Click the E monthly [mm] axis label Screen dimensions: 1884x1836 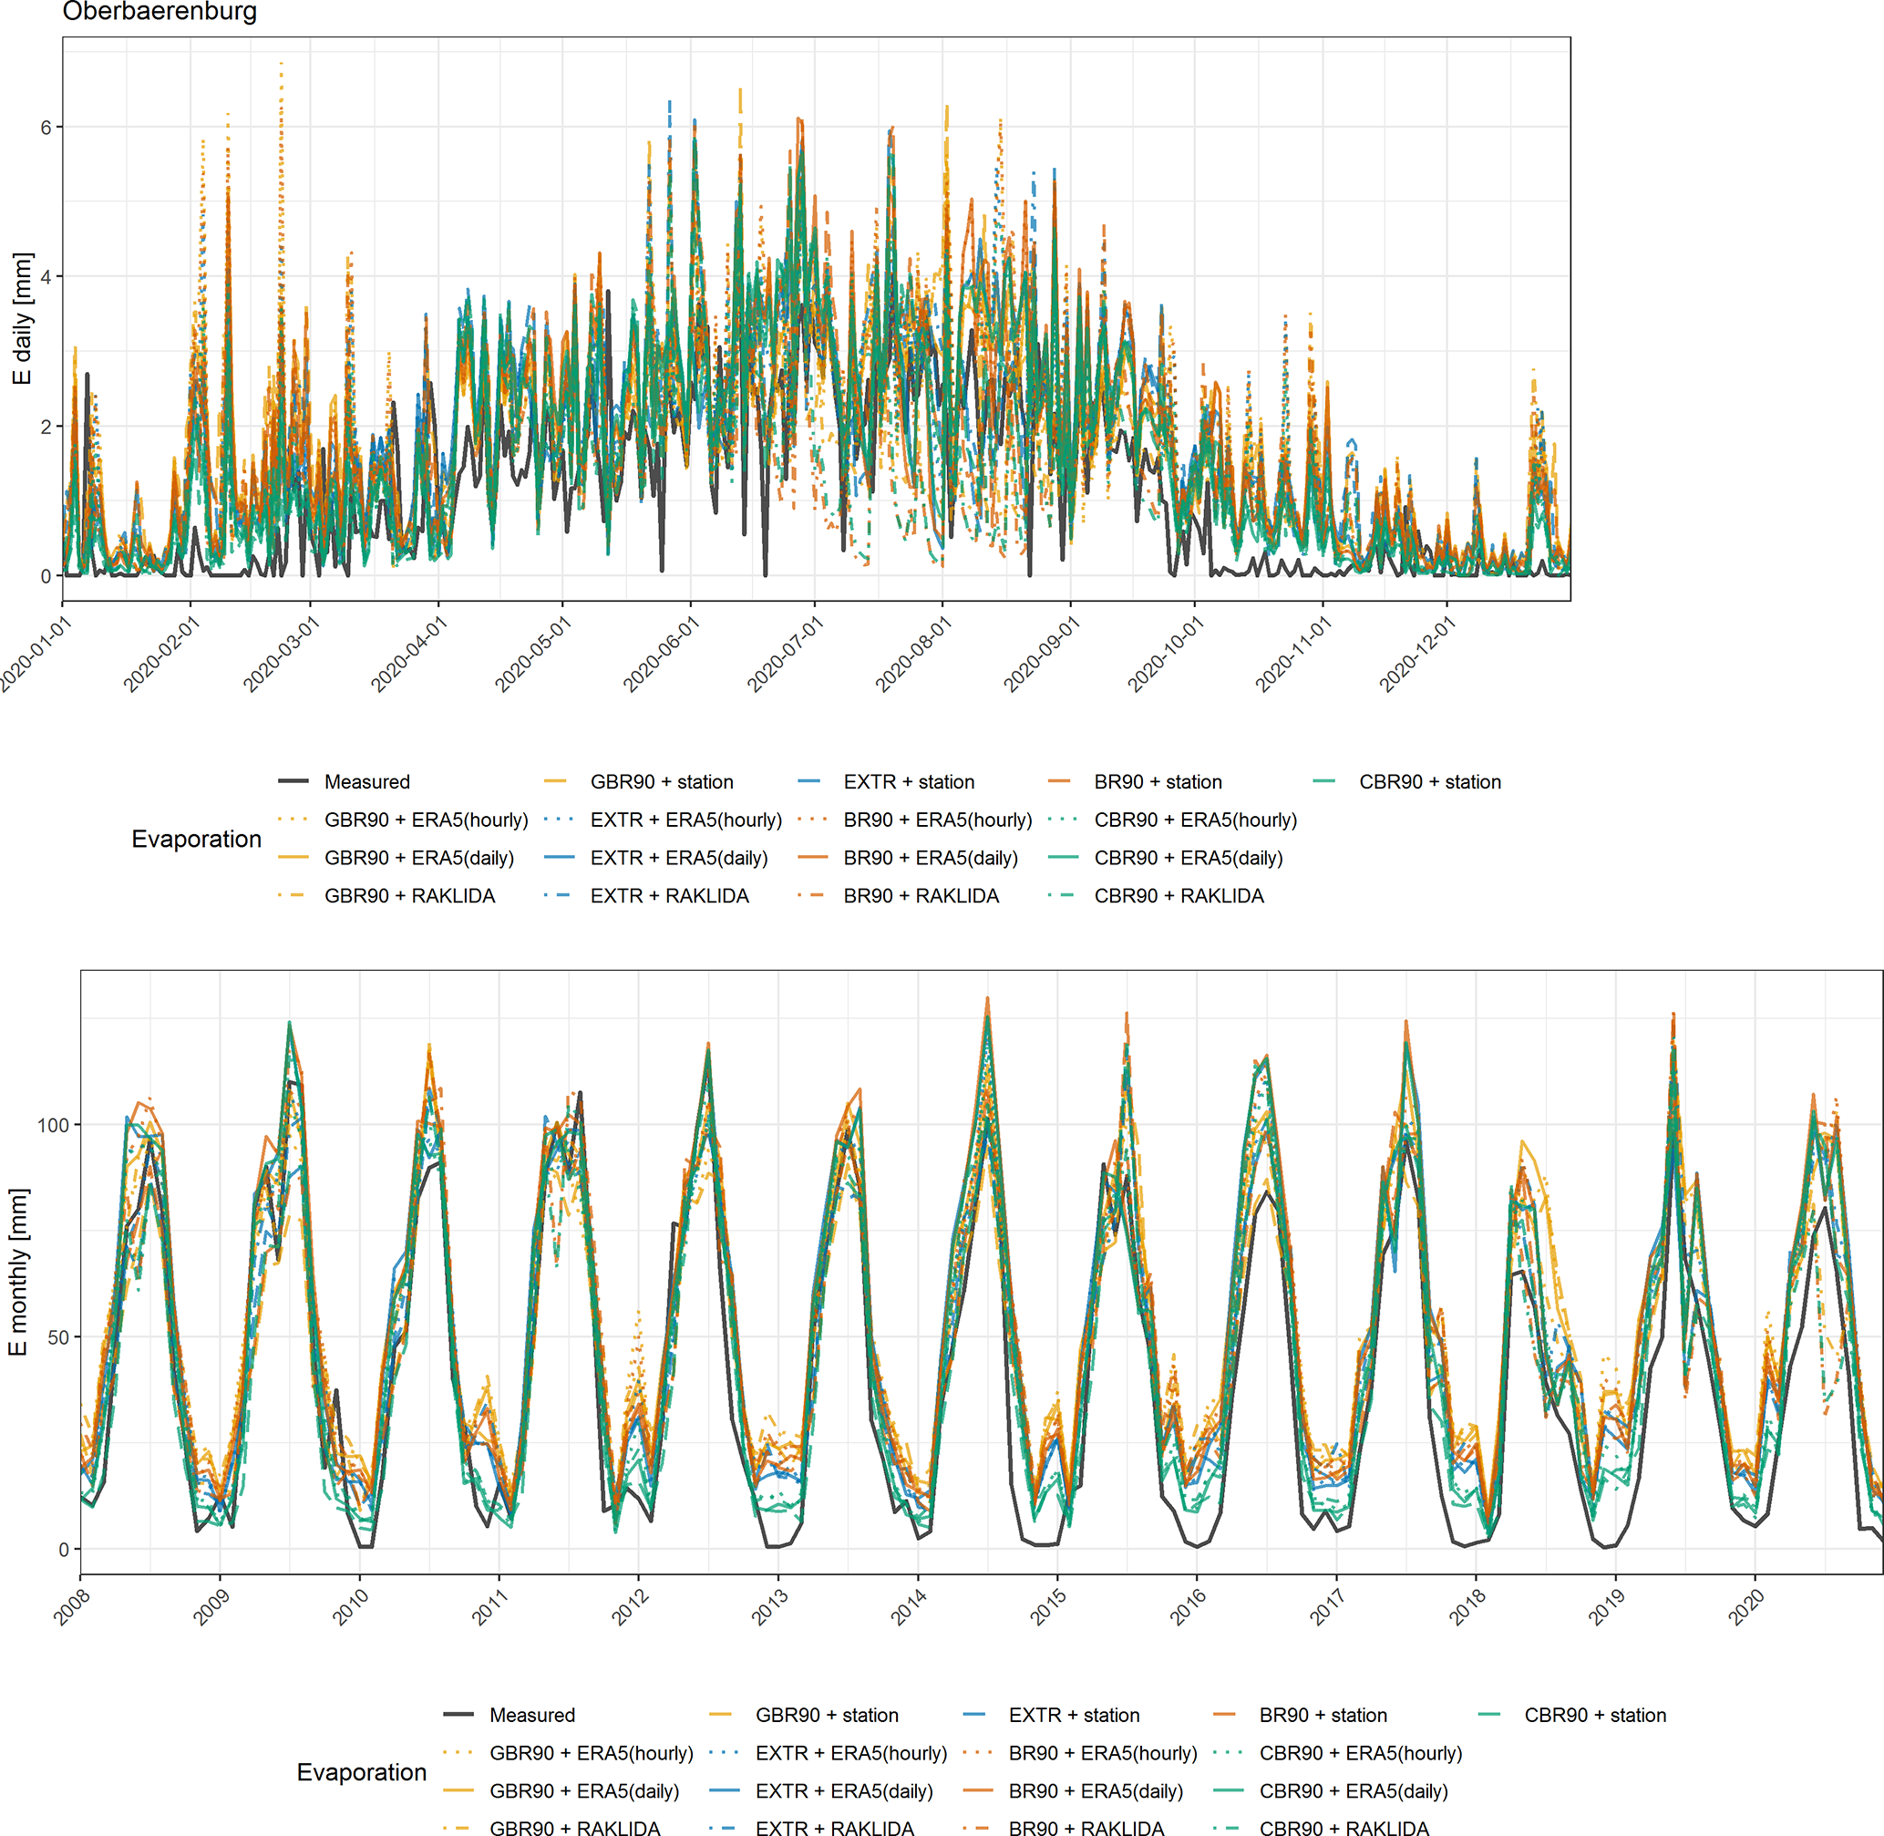(x=17, y=1272)
